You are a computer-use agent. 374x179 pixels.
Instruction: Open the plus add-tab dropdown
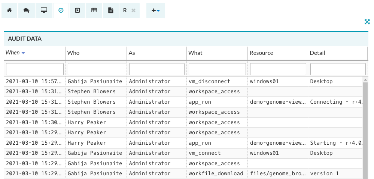coord(155,10)
